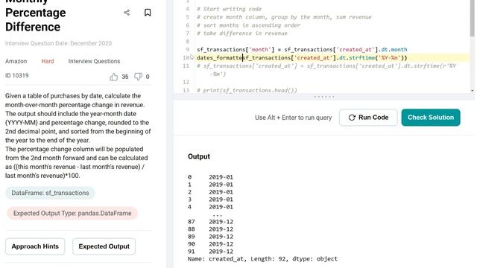Open Approach Hints
The height and width of the screenshot is (268, 477).
click(35, 246)
